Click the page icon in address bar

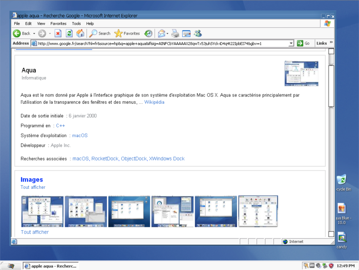[x=34, y=43]
